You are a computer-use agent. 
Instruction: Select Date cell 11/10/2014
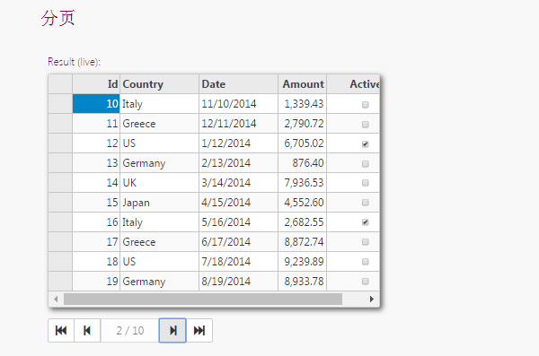(x=238, y=104)
